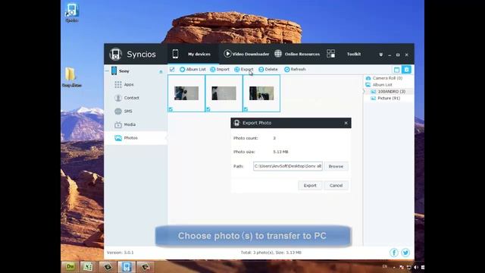The image size is (485, 273).
Task: Click the Browse button
Action: 336,167
